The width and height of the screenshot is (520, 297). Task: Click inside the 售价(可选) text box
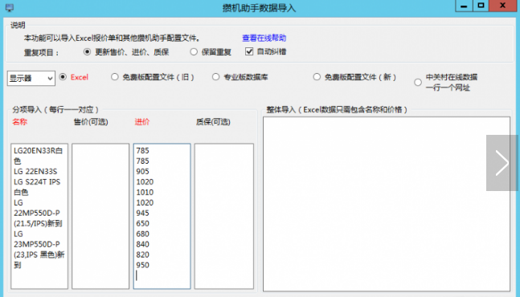point(100,216)
